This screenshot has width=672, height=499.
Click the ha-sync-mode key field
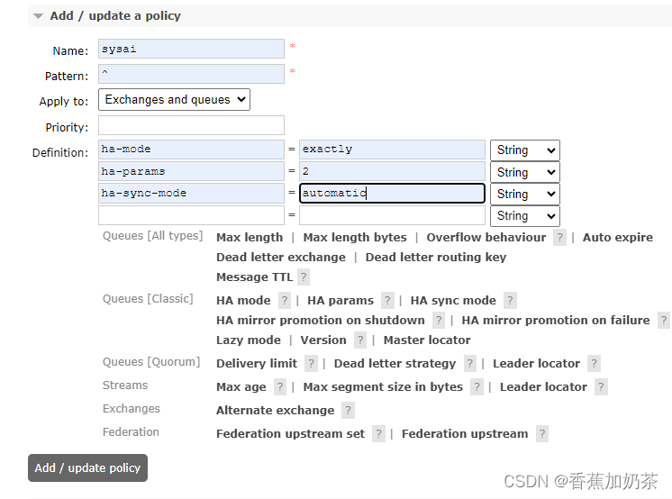click(191, 194)
